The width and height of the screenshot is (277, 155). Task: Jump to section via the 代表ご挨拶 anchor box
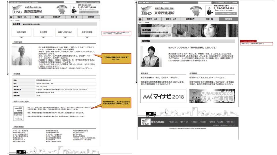pos(21,32)
